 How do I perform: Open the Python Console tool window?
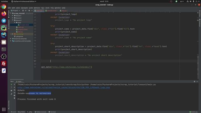tap(41, 112)
